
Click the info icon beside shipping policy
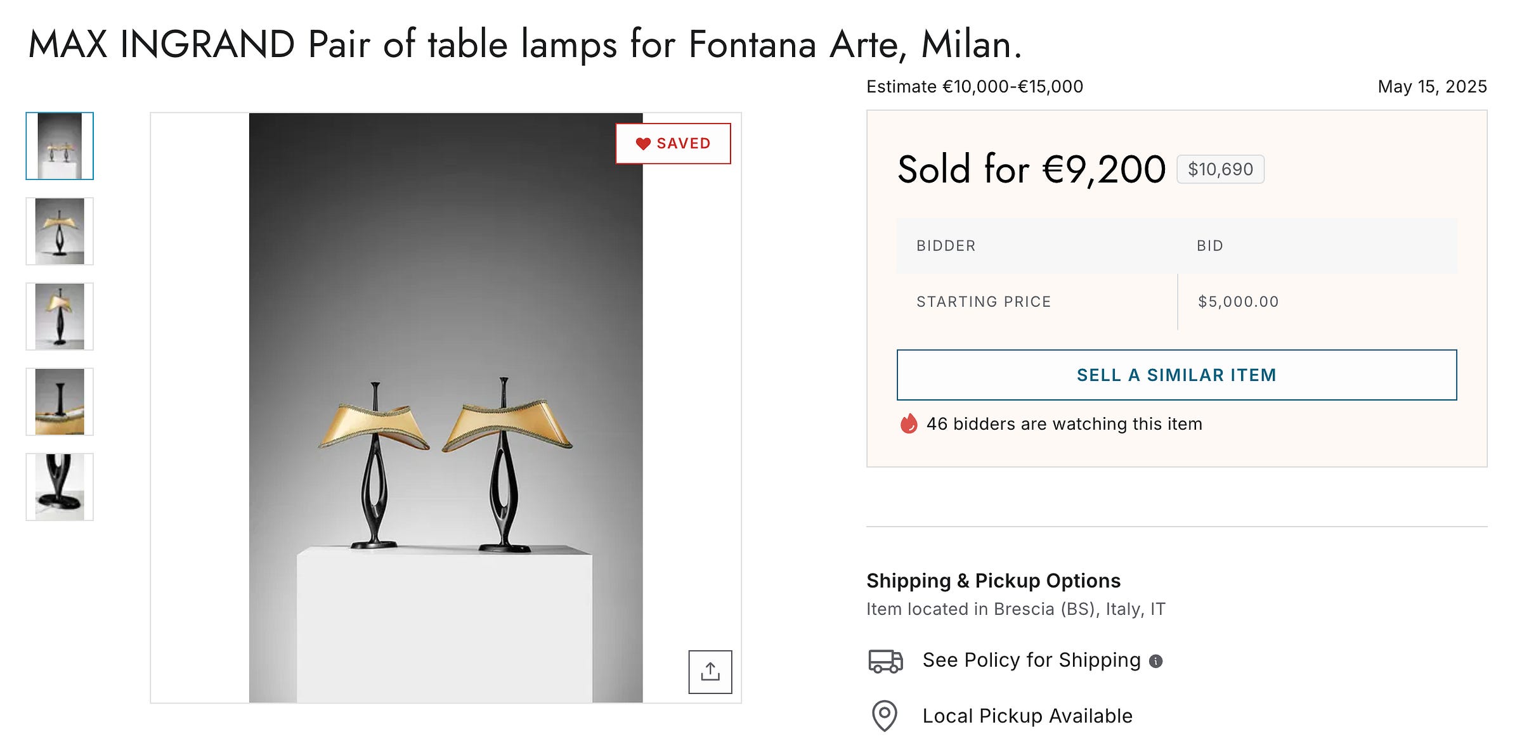1156,661
